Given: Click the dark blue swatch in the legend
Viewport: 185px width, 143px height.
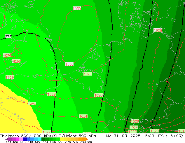Looking at the screenshot, I should [x=25, y=139].
